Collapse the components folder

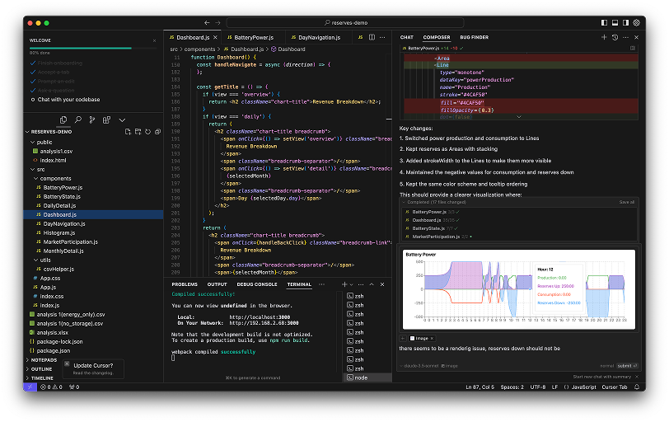click(x=55, y=178)
